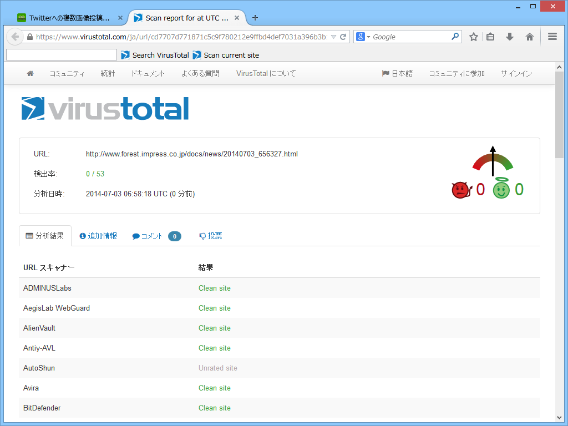568x426 pixels.
Task: Click the scrollbar down arrow
Action: click(559, 418)
